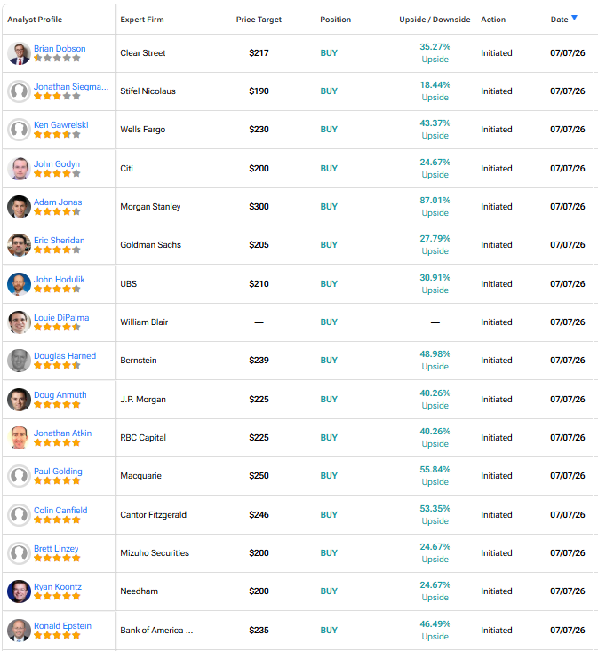Click John Hodulik's profile photo

[19, 284]
